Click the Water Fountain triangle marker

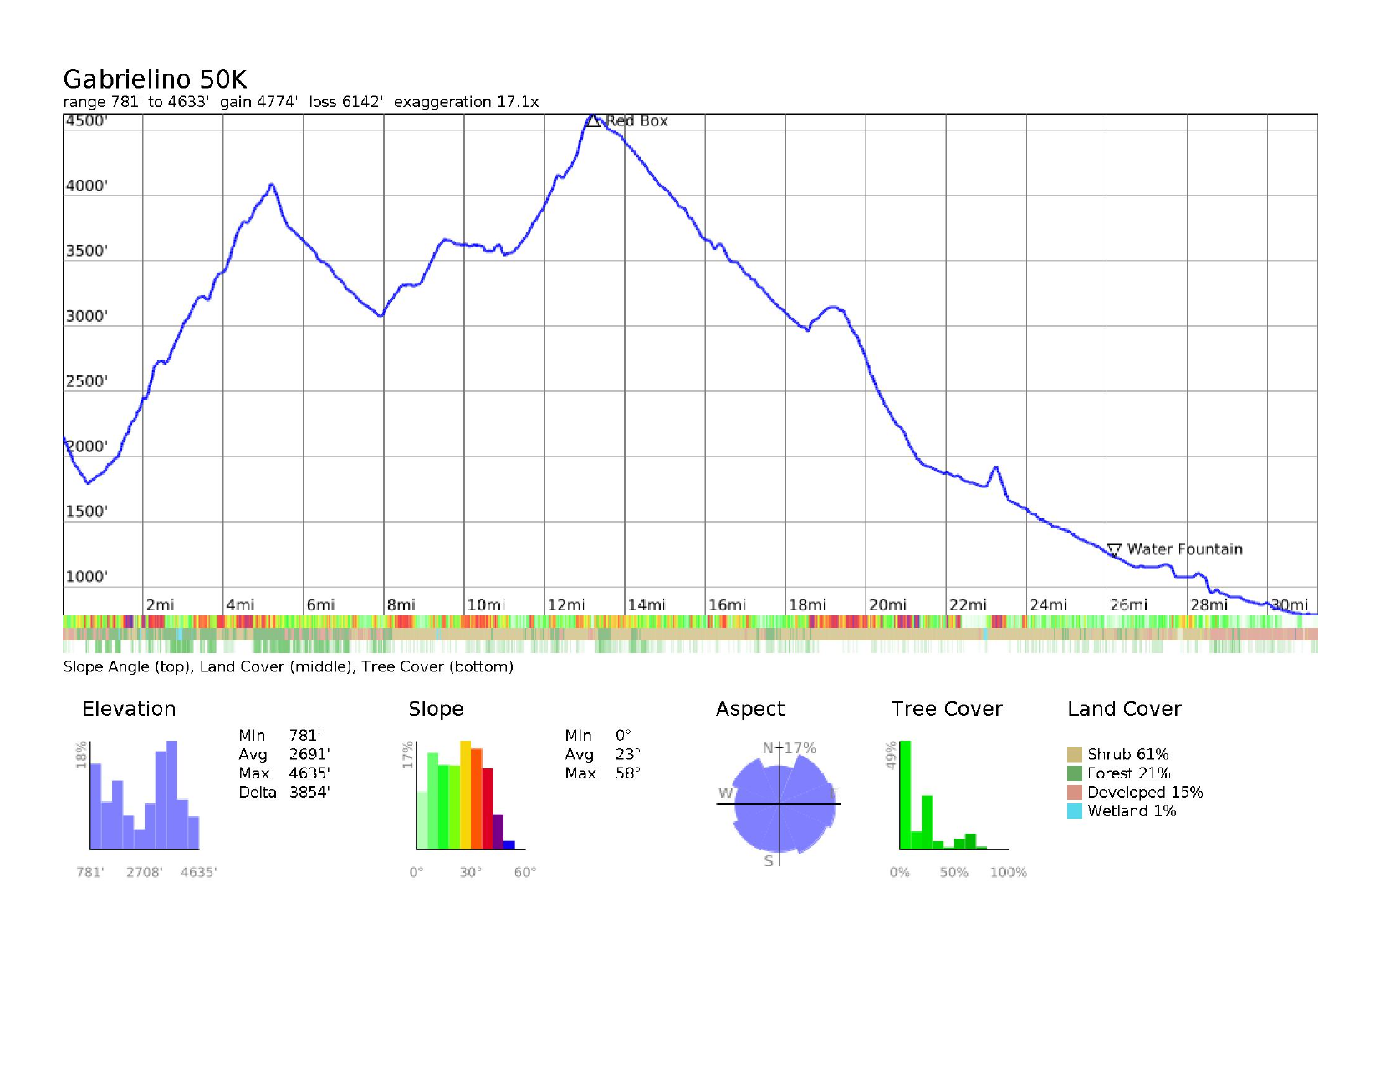tap(1114, 549)
